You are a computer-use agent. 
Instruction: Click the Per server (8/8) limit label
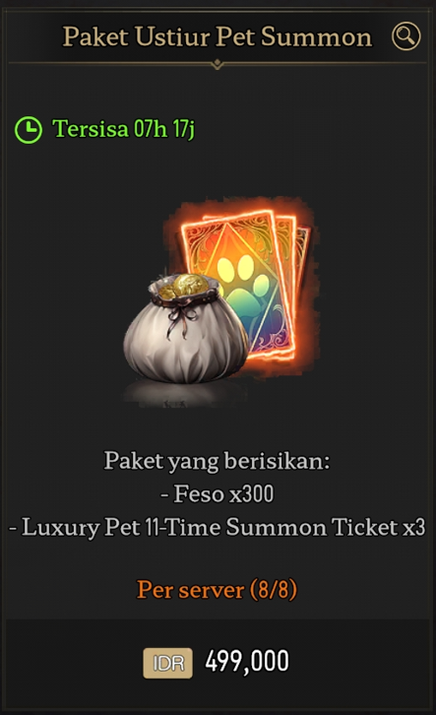[217, 590]
